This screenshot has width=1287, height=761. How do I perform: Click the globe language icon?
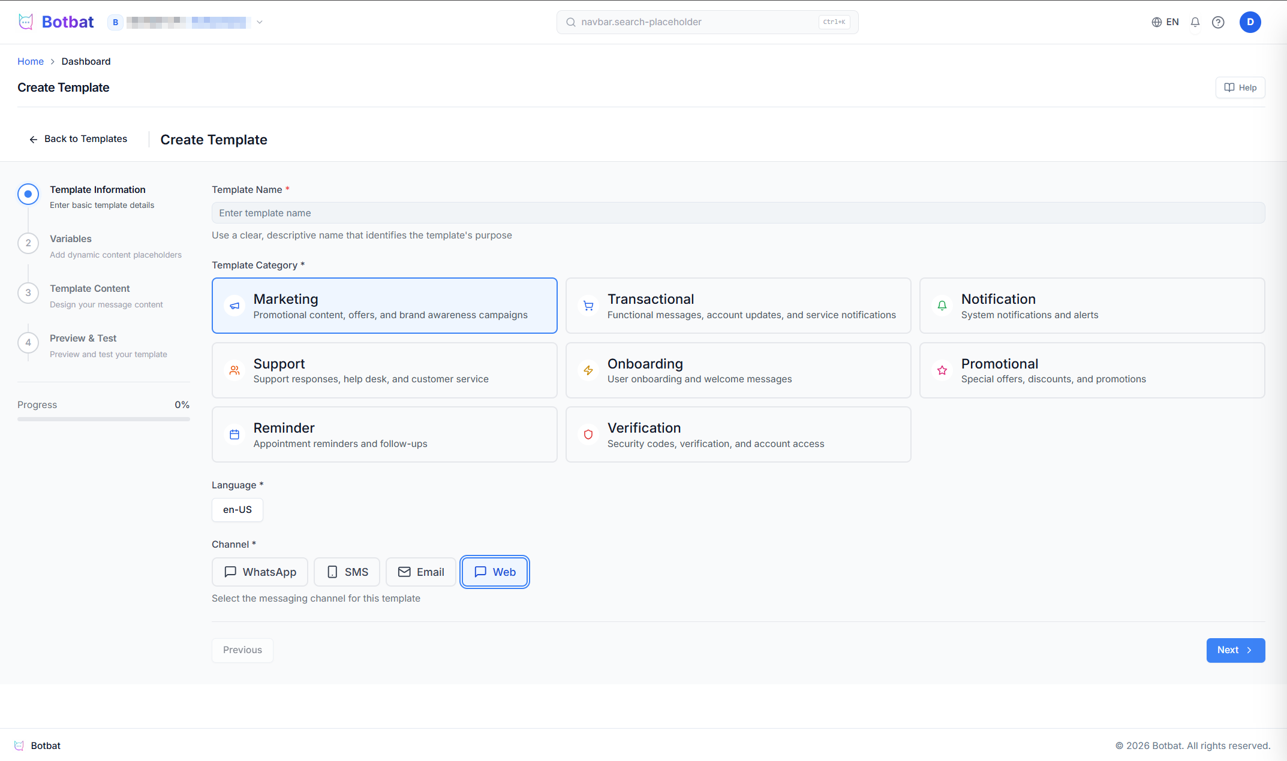click(1156, 22)
